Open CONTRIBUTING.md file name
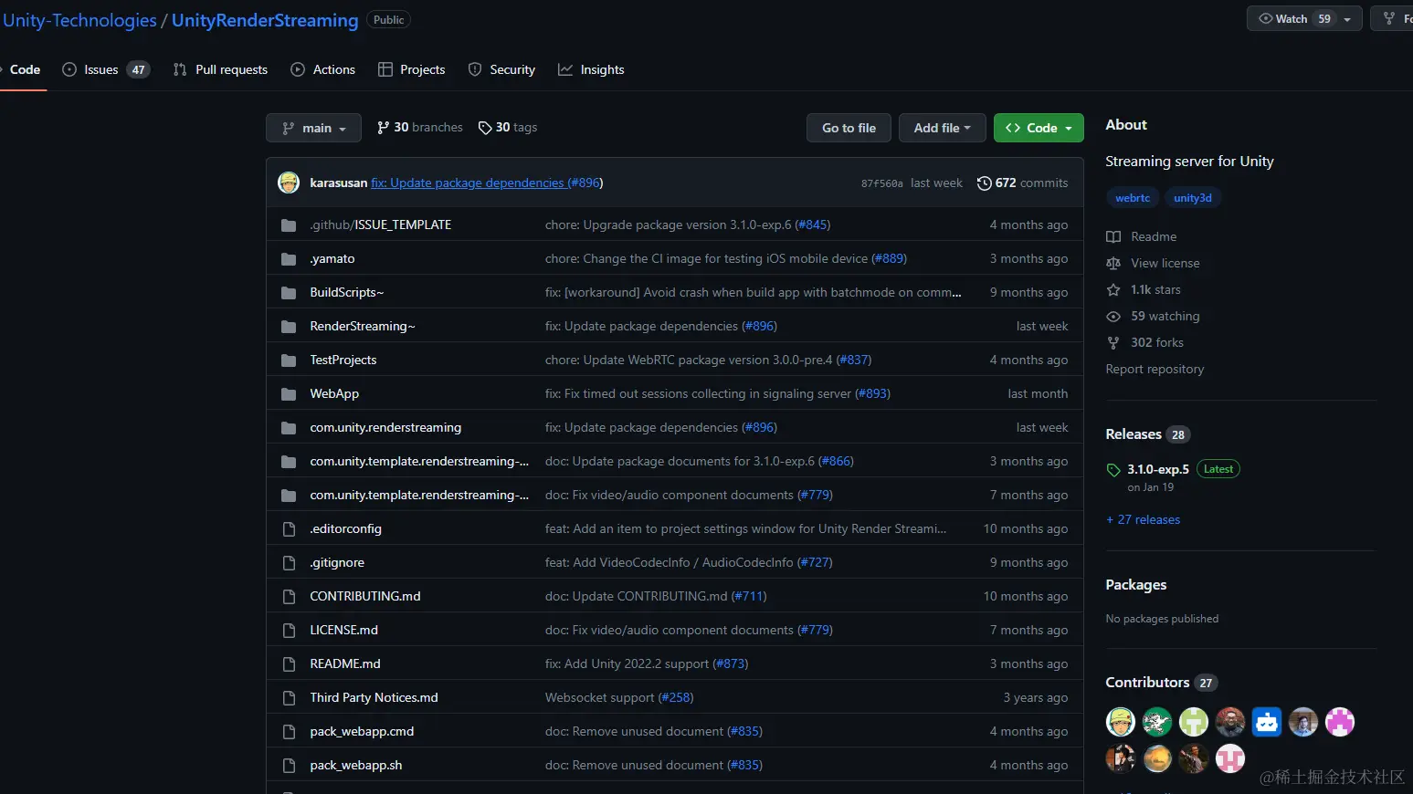 coord(365,597)
